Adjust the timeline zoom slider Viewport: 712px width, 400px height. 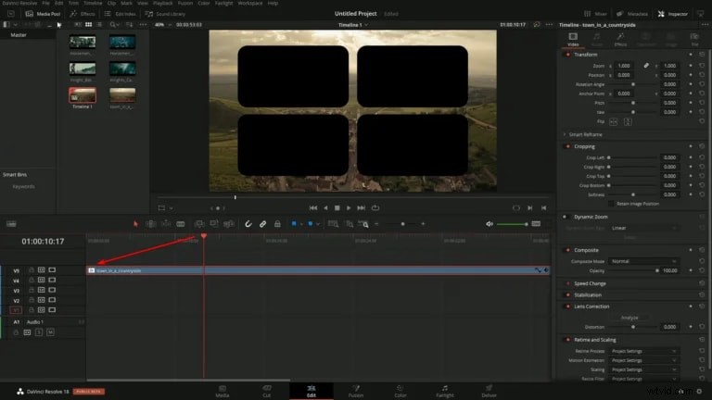point(402,224)
